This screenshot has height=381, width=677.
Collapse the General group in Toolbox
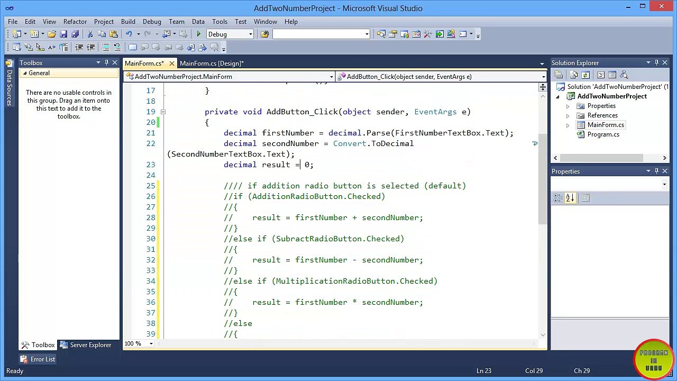click(x=24, y=73)
